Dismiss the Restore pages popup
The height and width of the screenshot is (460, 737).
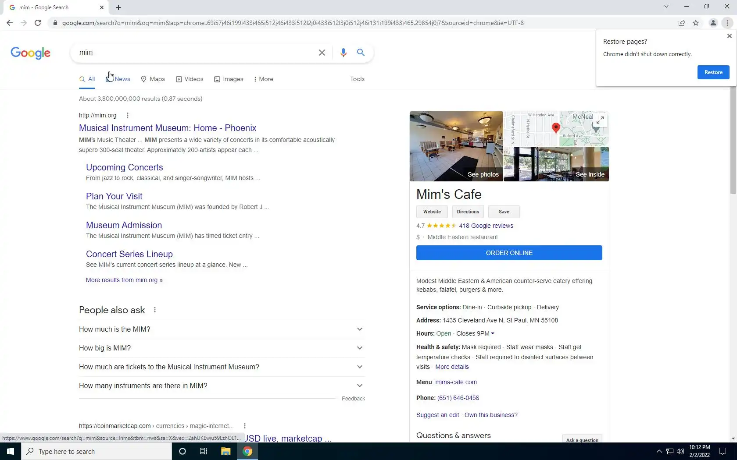[x=730, y=36]
